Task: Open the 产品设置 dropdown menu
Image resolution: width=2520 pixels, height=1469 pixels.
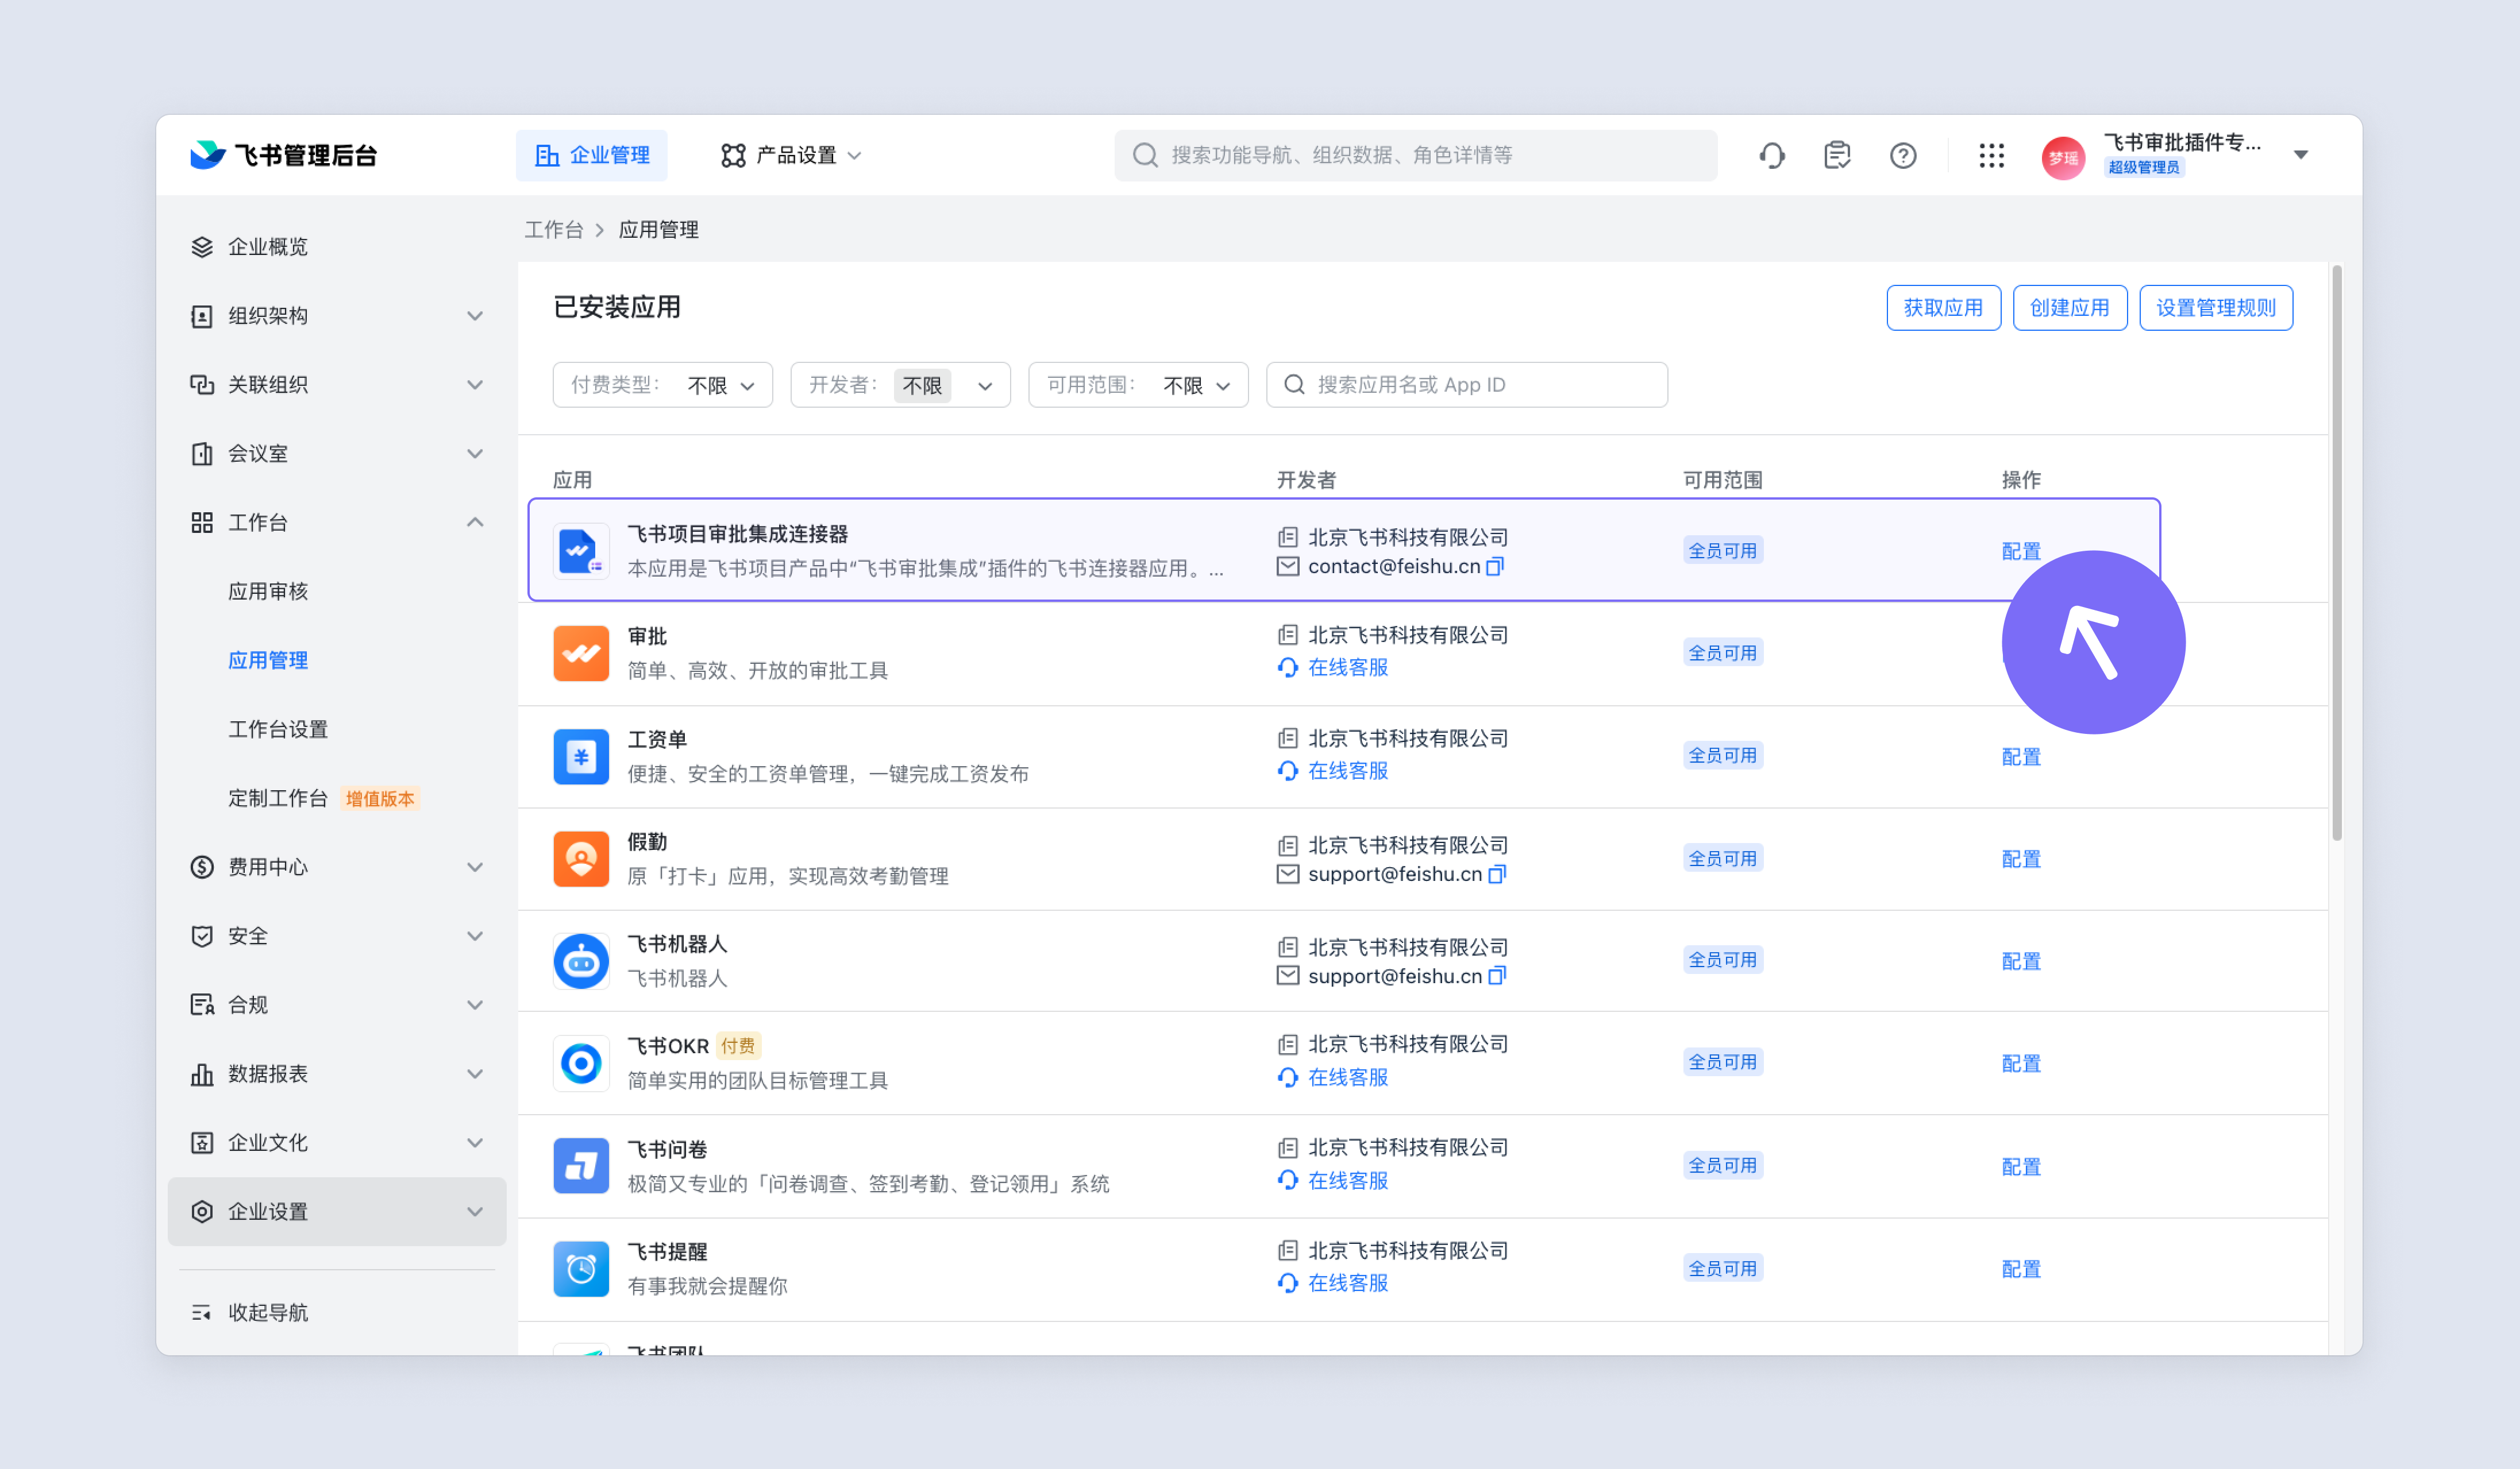Action: (791, 155)
